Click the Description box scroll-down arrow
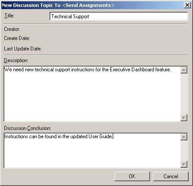Viewport: 193px width, 186px height. 184,117
